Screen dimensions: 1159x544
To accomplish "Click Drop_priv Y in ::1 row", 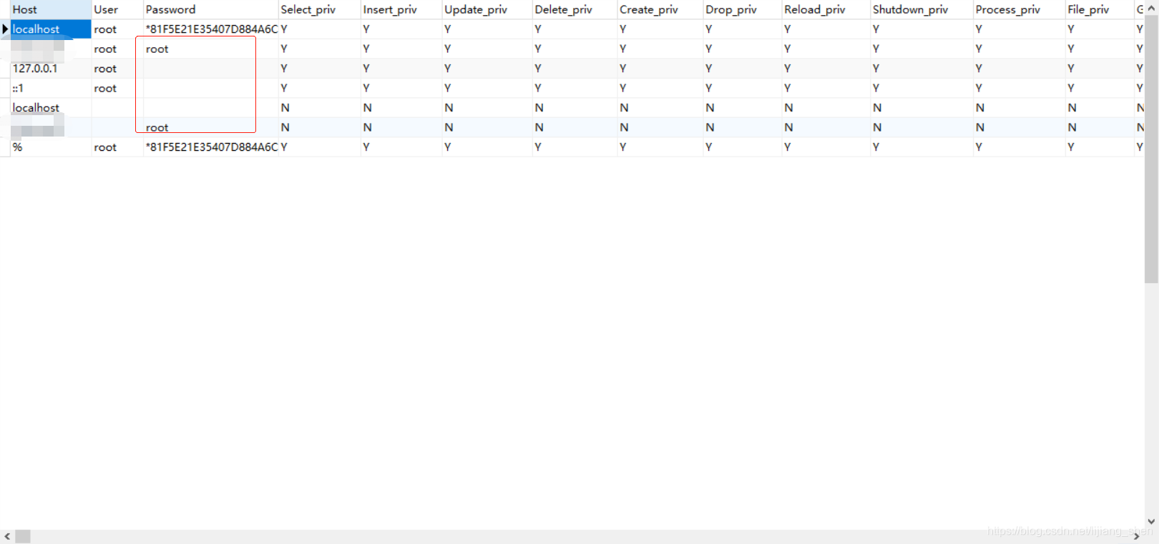I will point(742,88).
